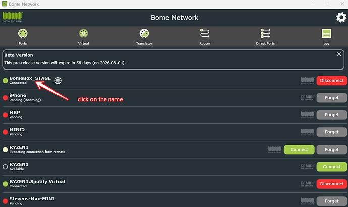Open settings with the gear icon
The height and width of the screenshot is (207, 348).
coord(341,17)
